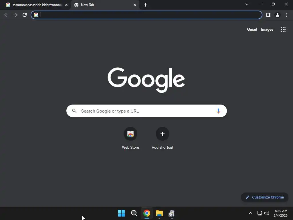Image resolution: width=293 pixels, height=220 pixels.
Task: Click the Add shortcut plus icon
Action: pyautogui.click(x=163, y=134)
